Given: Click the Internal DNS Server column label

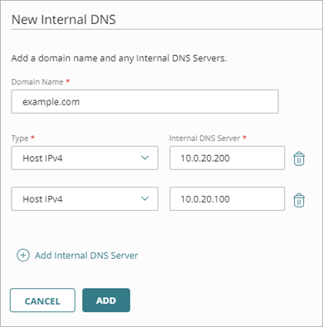Looking at the screenshot, I should [205, 138].
